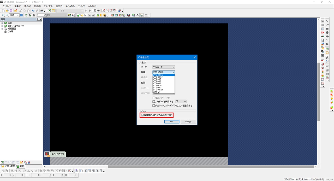The height and width of the screenshot is (181, 334).
Task: Select the Line drawing tool
Action: [327, 21]
